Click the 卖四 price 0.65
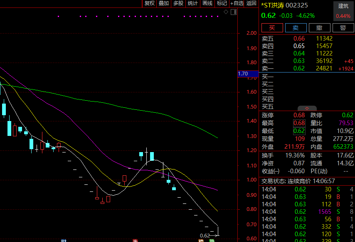The width and height of the screenshot is (355, 242). tap(299, 46)
